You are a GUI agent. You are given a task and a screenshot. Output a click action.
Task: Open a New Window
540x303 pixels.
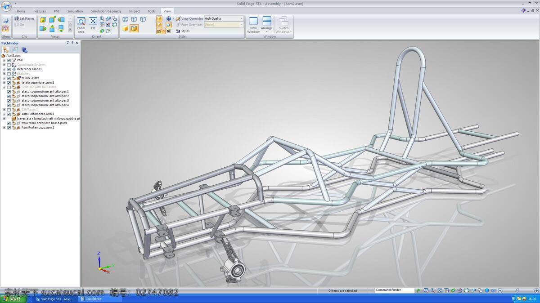[253, 25]
